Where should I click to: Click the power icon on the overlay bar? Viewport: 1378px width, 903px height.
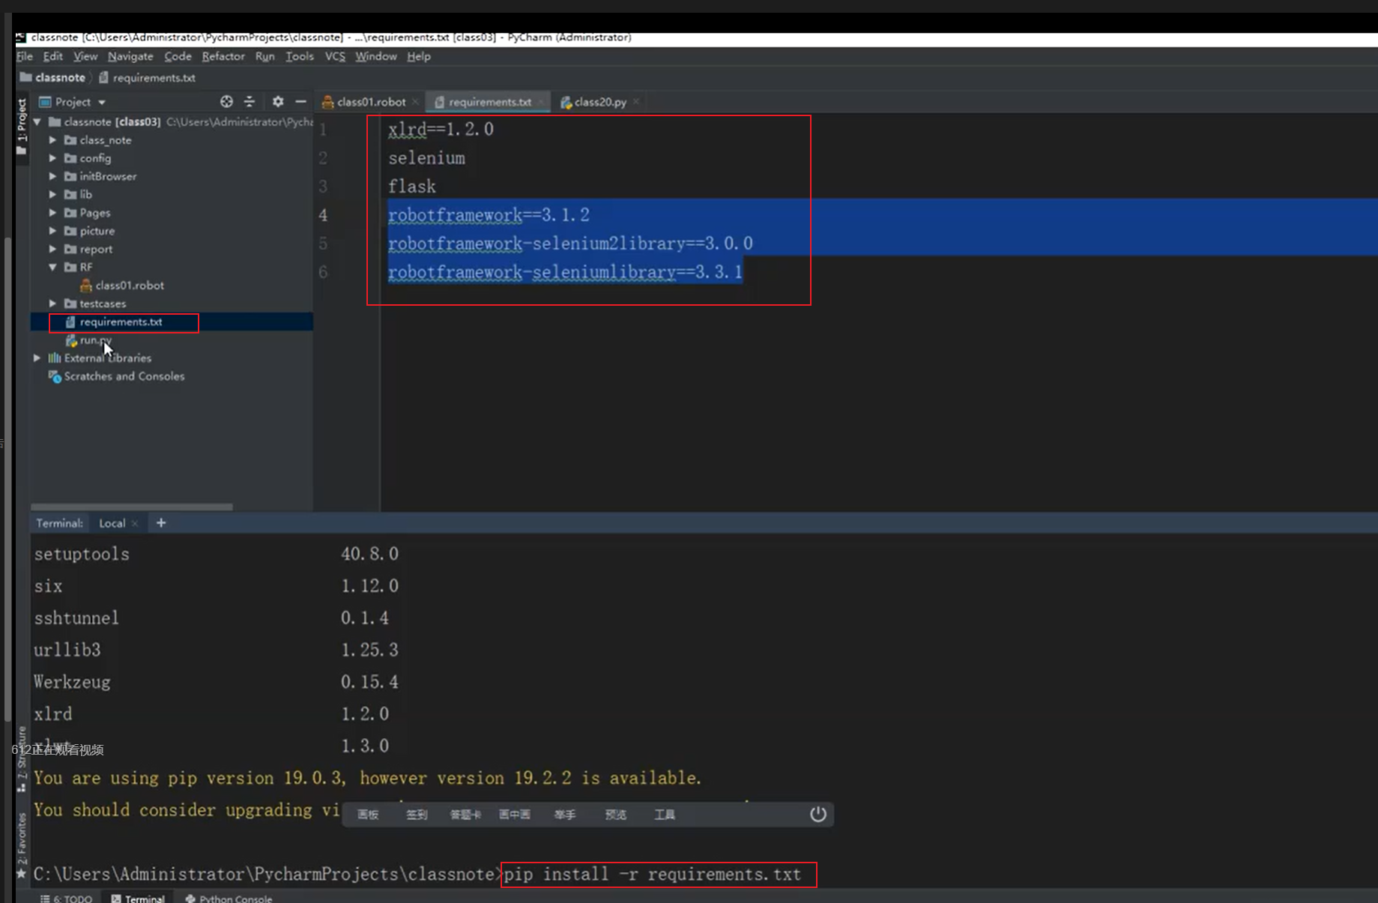click(x=818, y=814)
